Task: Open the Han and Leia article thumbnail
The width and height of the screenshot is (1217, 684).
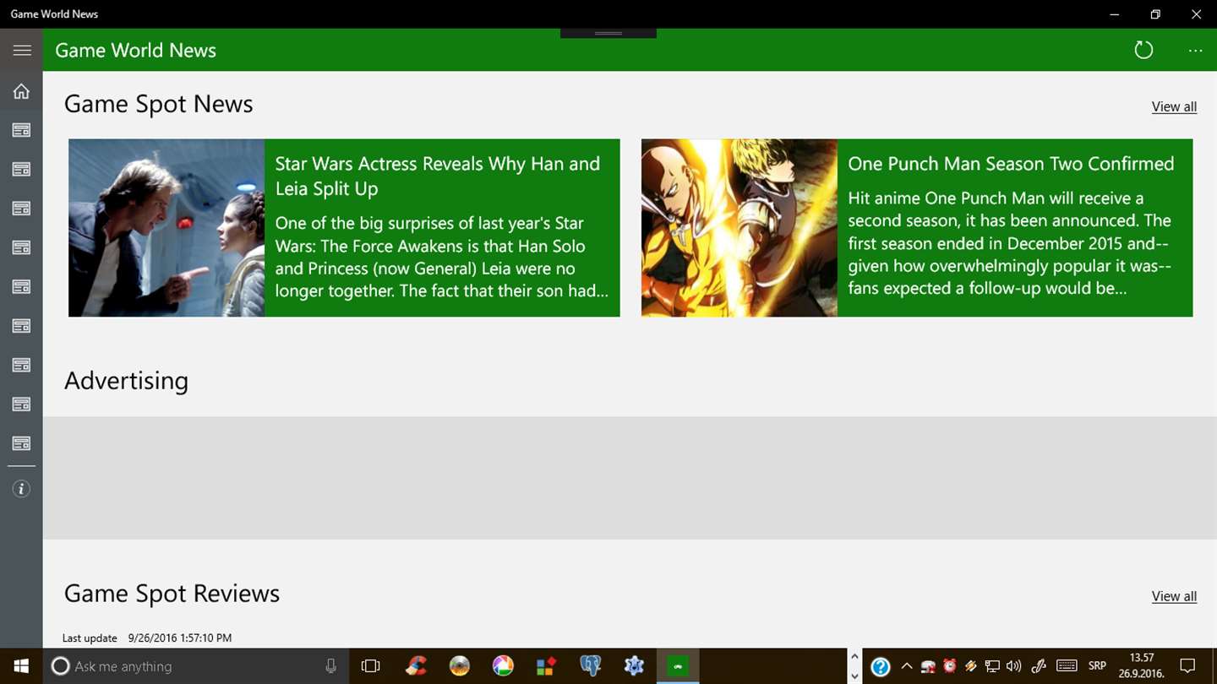Action: pos(166,228)
